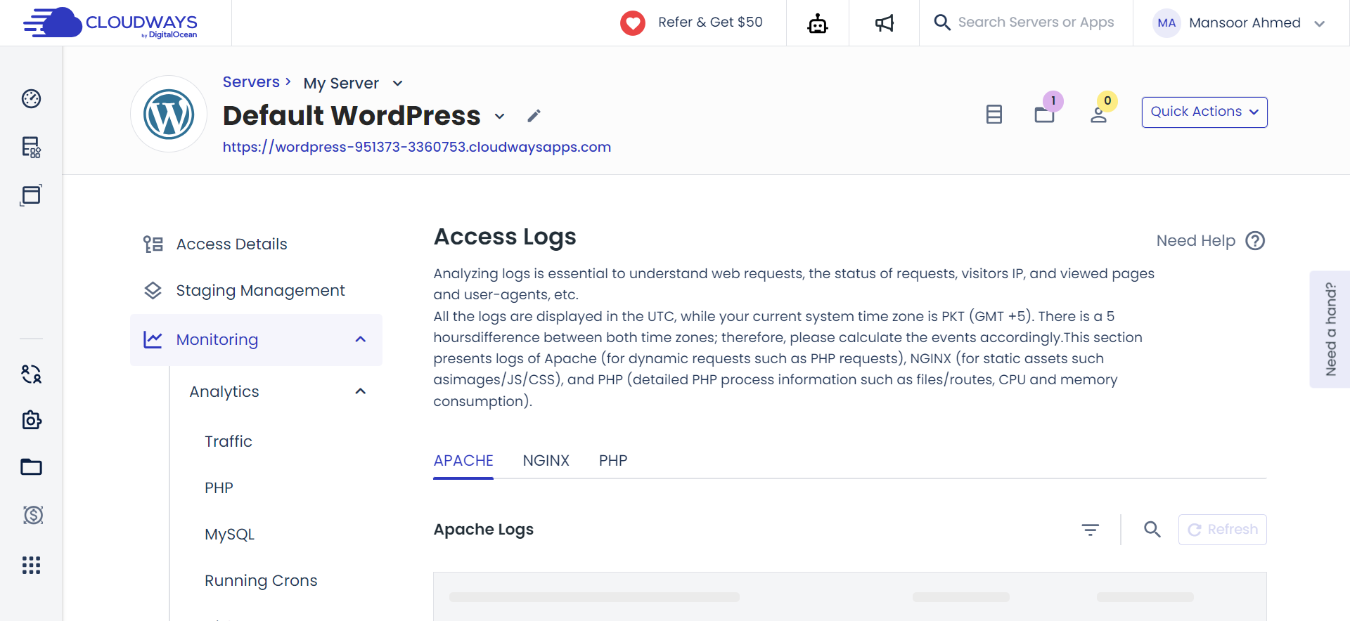1350x621 pixels.
Task: Click the heart Refer & Get $50 icon
Action: (x=633, y=22)
